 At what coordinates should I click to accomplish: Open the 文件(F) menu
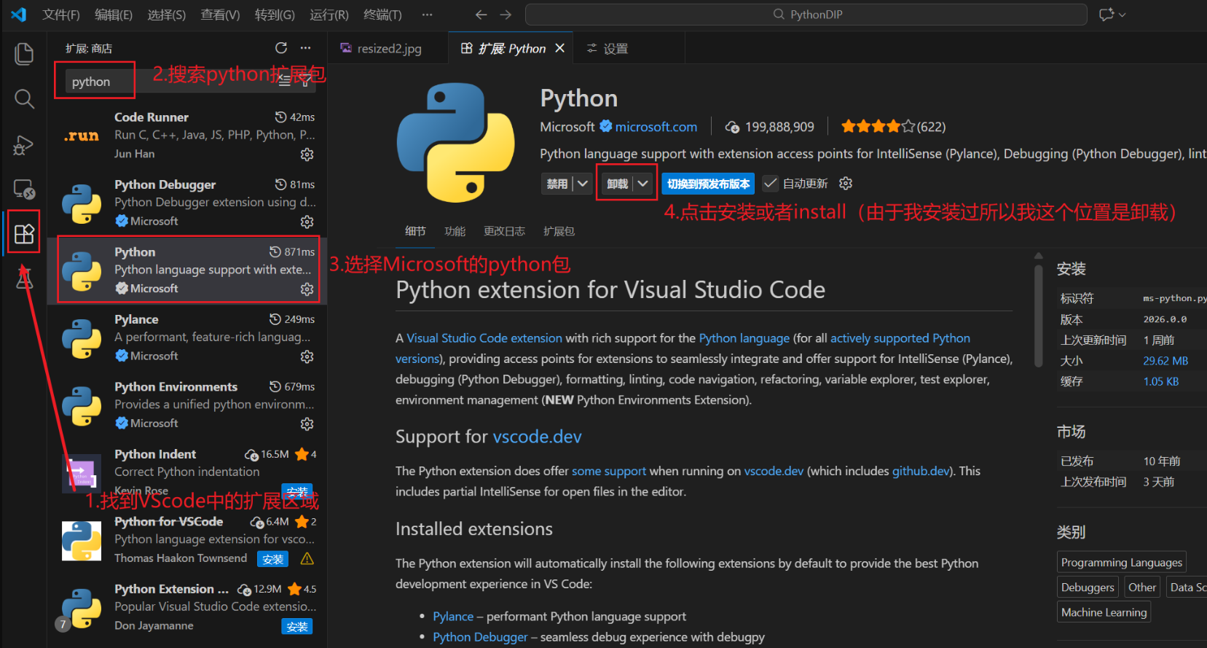point(61,15)
